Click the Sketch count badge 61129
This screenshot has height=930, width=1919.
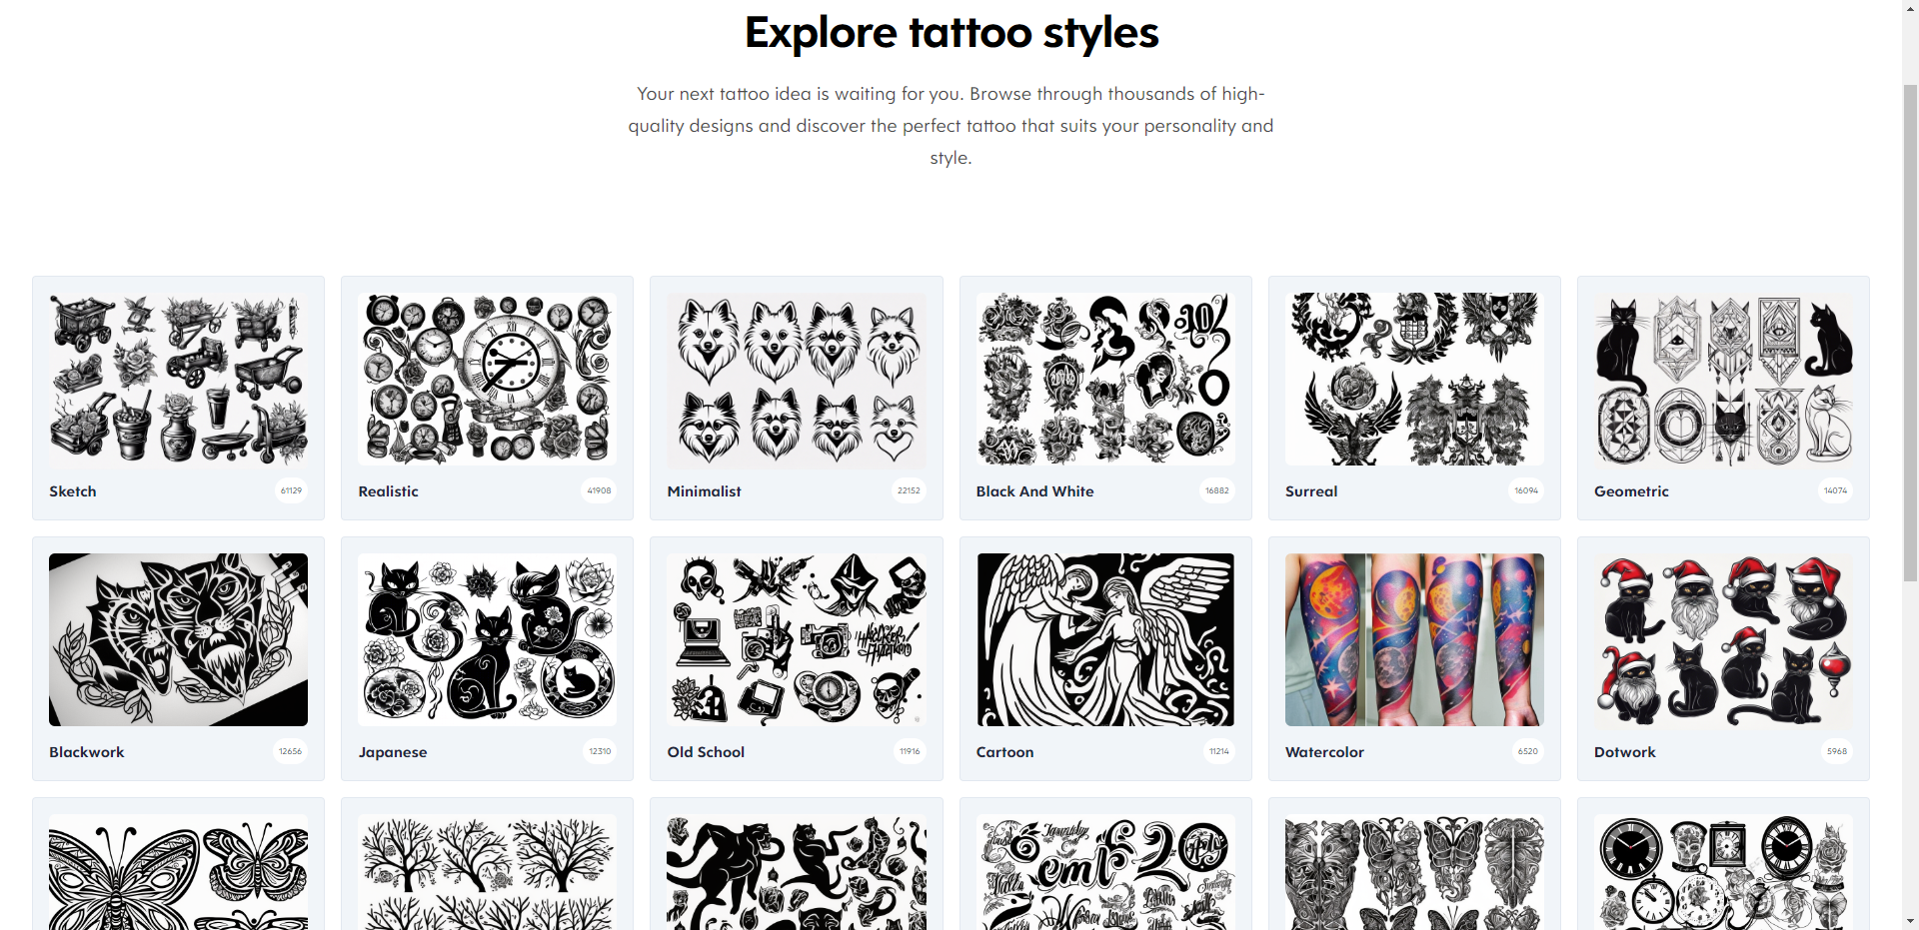point(291,490)
